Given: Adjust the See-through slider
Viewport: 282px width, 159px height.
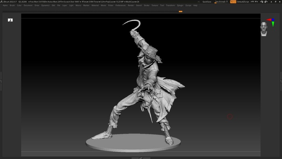Looking at the screenshot, I should [x=221, y=2].
